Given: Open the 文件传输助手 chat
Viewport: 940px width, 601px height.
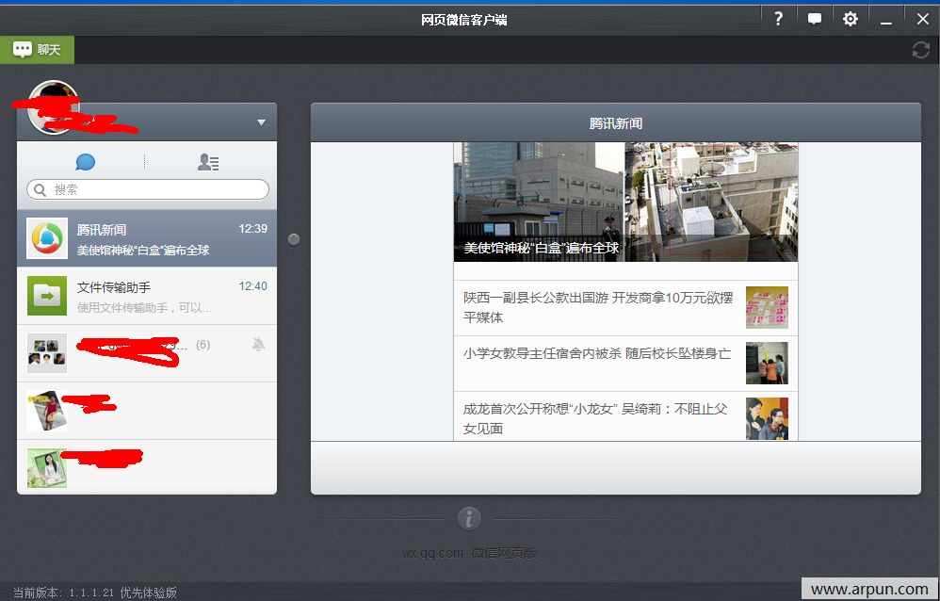Looking at the screenshot, I should pyautogui.click(x=147, y=296).
